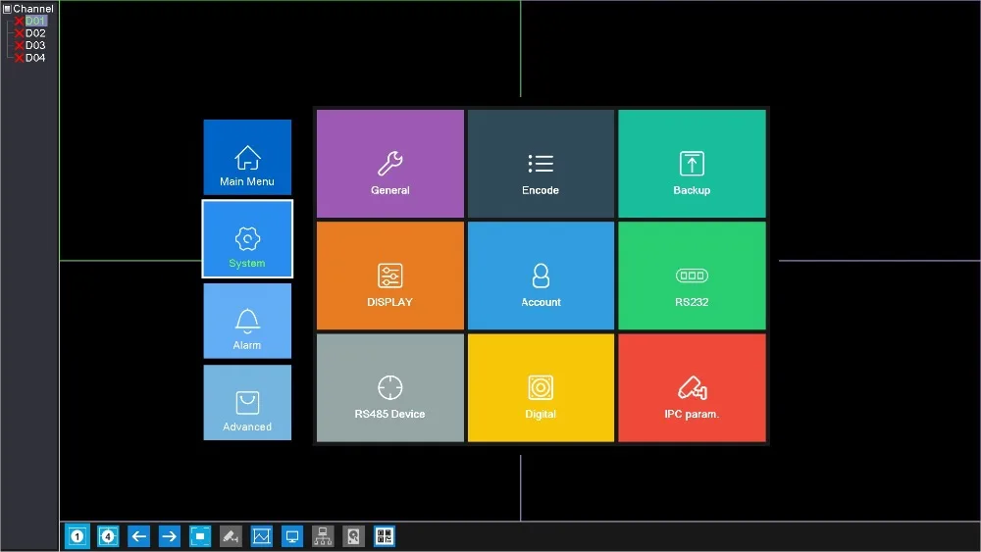Click the next page arrow
Viewport: 981px width, 552px height.
[169, 536]
